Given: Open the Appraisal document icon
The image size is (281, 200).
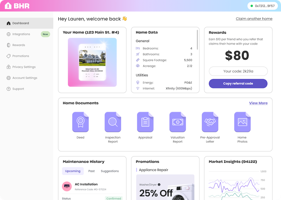Looking at the screenshot, I should (145, 122).
